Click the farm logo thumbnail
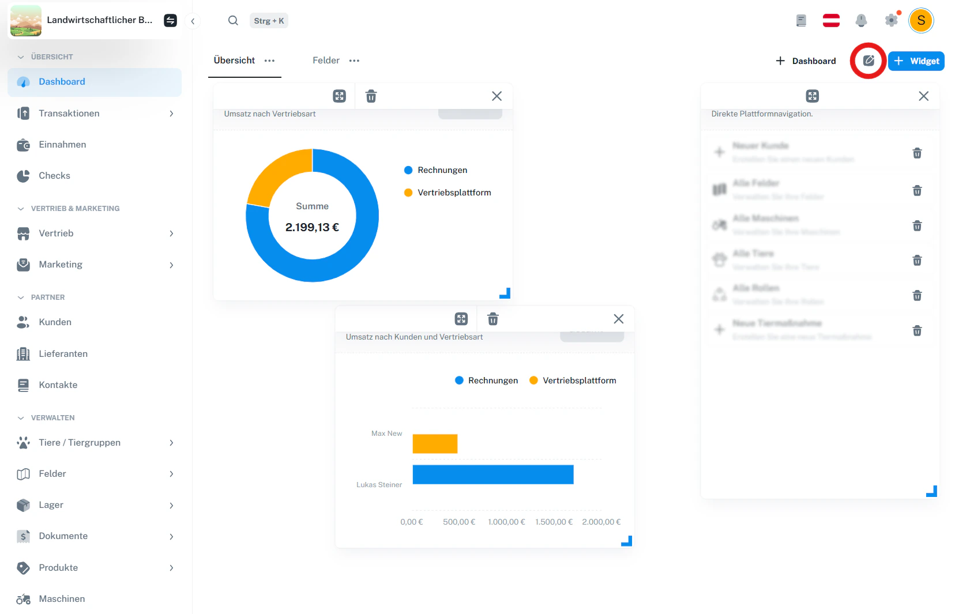Screen dimensions: 955x614 (x=26, y=21)
